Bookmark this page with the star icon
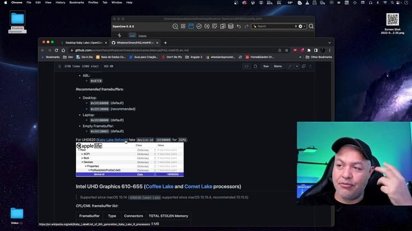Viewport: 412px width, 231px height. [x=286, y=50]
